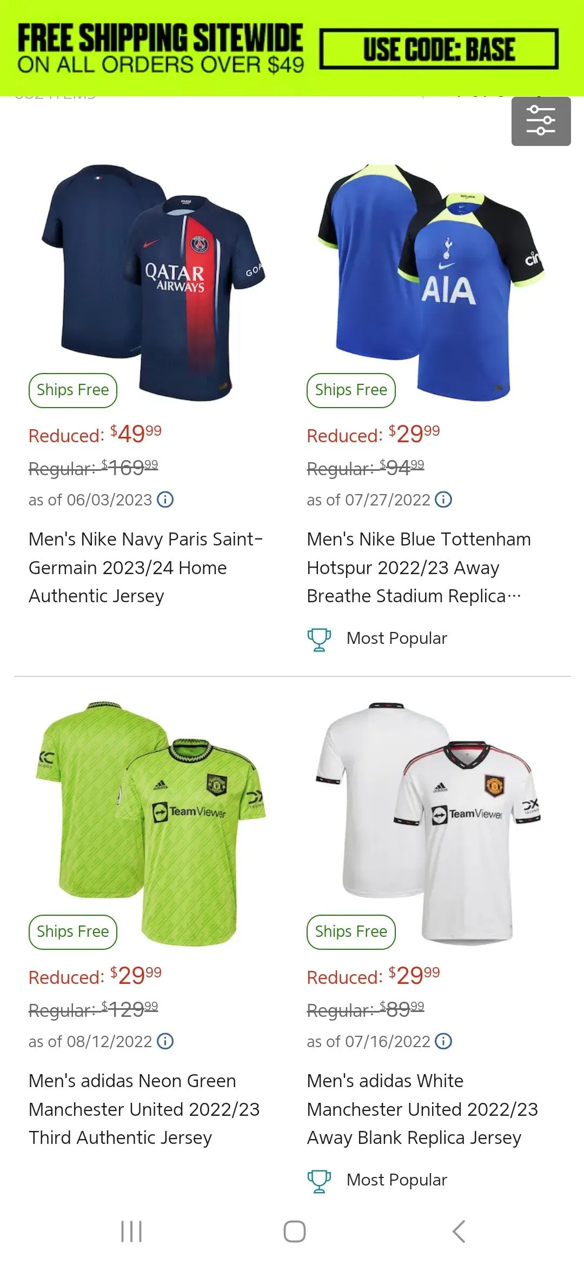Tap info icon beside 07/16/2022 date
Viewport: 584px width, 1265px height.
tap(443, 1041)
